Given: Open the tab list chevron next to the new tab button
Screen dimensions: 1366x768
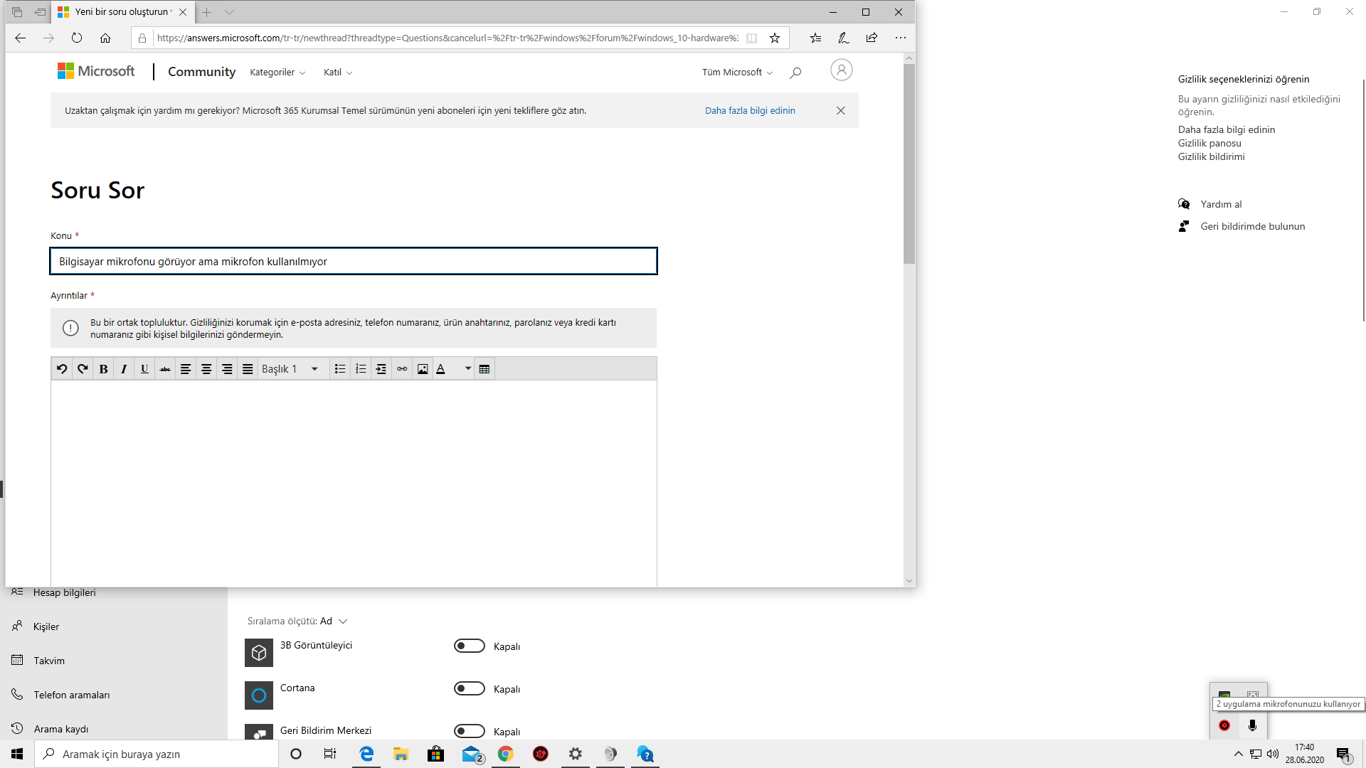Looking at the screenshot, I should tap(229, 12).
